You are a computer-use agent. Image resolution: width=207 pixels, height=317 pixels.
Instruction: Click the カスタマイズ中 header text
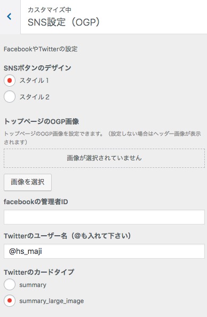point(50,10)
